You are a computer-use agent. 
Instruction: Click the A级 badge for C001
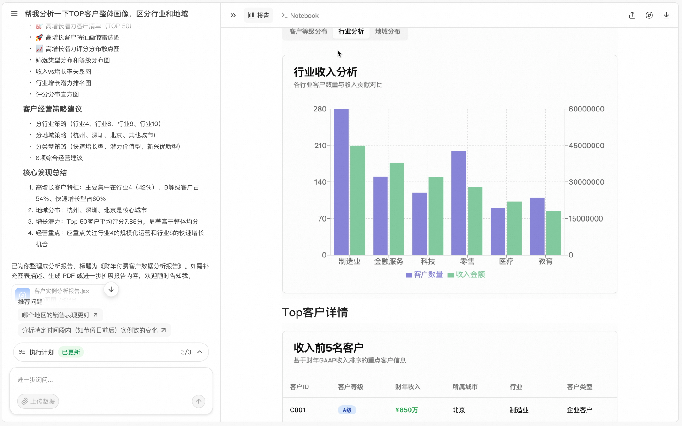347,410
